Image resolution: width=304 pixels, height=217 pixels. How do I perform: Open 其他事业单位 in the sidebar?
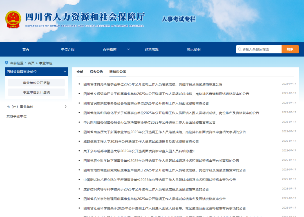tap(17, 116)
